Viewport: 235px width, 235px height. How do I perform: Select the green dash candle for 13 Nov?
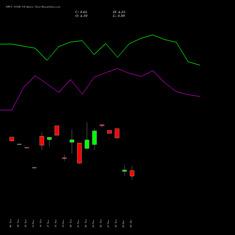click(34, 168)
